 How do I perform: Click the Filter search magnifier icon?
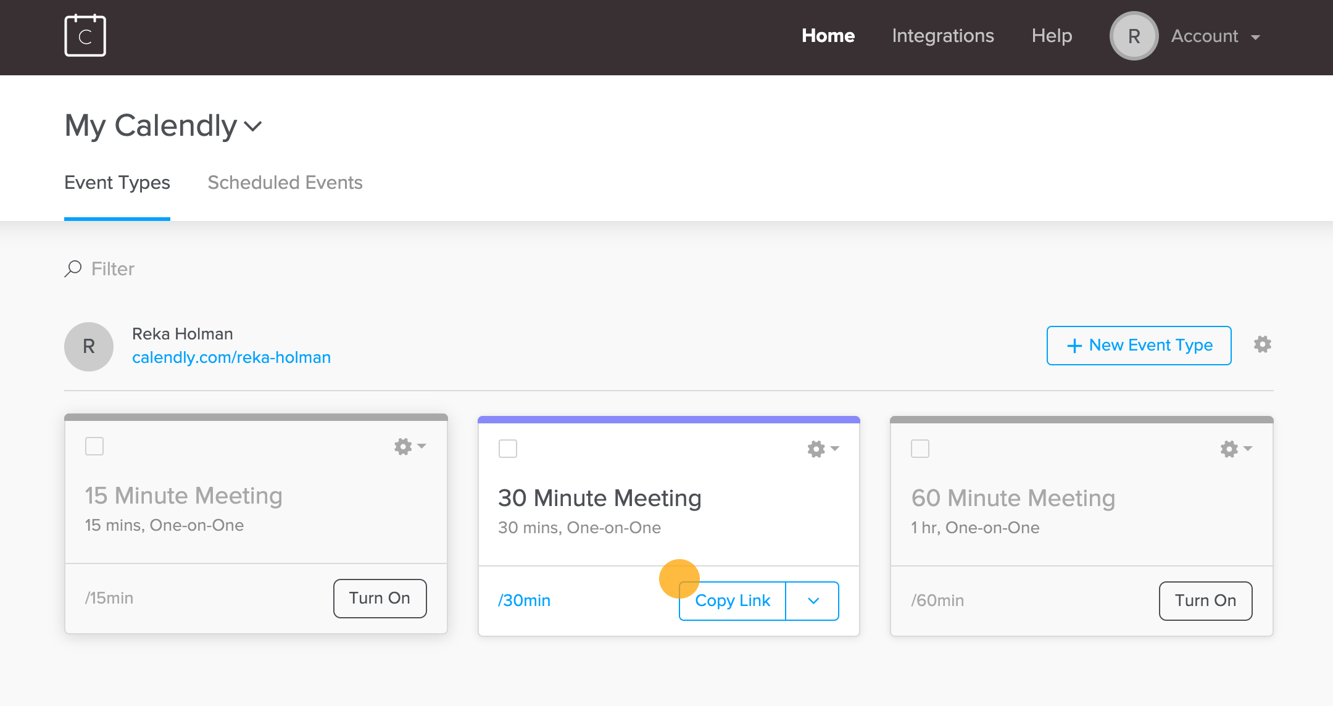73,268
